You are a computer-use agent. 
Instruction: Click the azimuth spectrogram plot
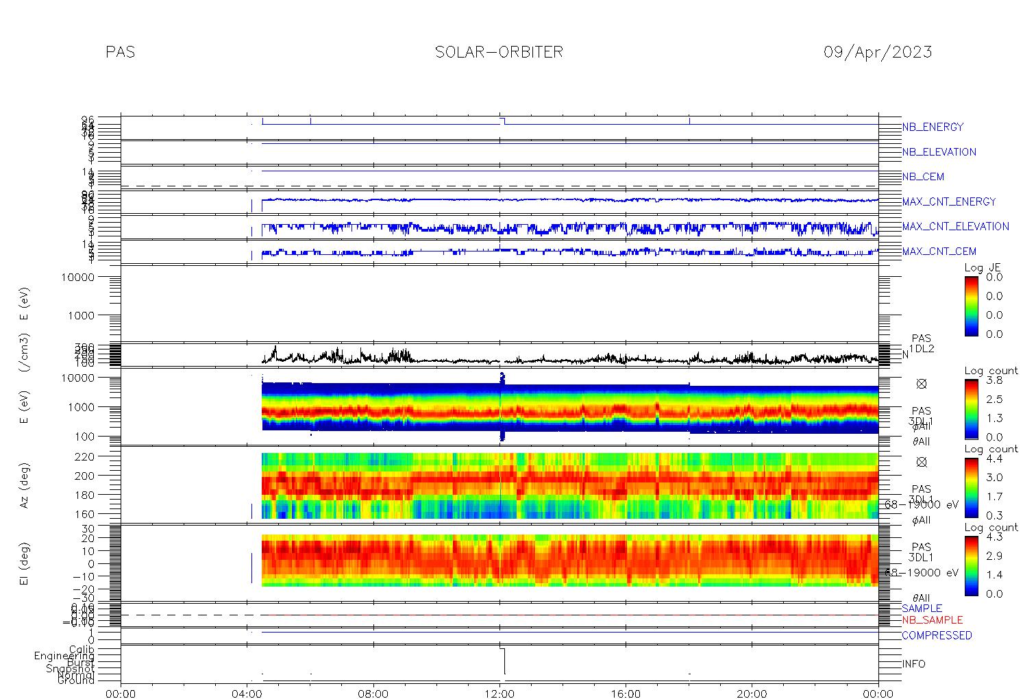tap(569, 485)
